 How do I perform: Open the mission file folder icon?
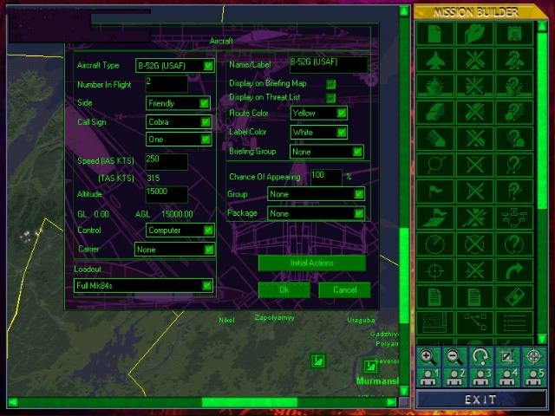[x=474, y=35]
